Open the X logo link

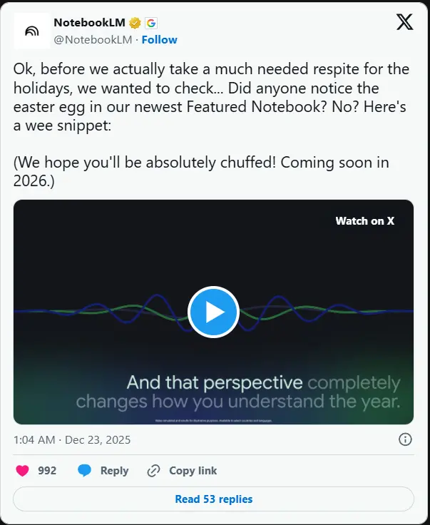(404, 23)
